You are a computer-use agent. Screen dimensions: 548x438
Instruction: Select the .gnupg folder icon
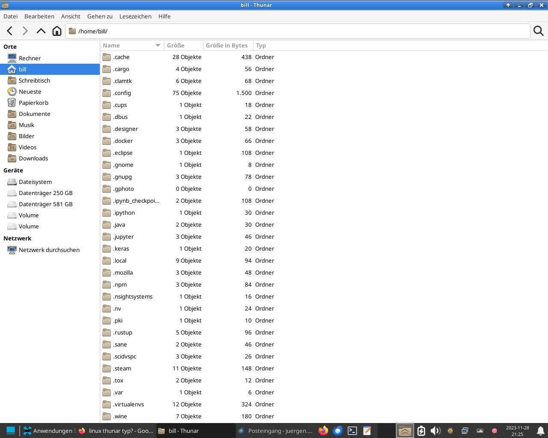pyautogui.click(x=107, y=177)
